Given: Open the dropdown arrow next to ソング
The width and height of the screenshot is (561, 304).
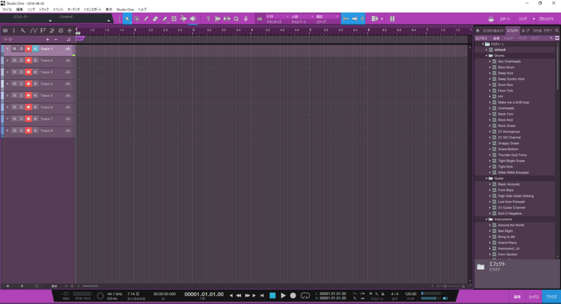Looking at the screenshot, I should pos(534,19).
